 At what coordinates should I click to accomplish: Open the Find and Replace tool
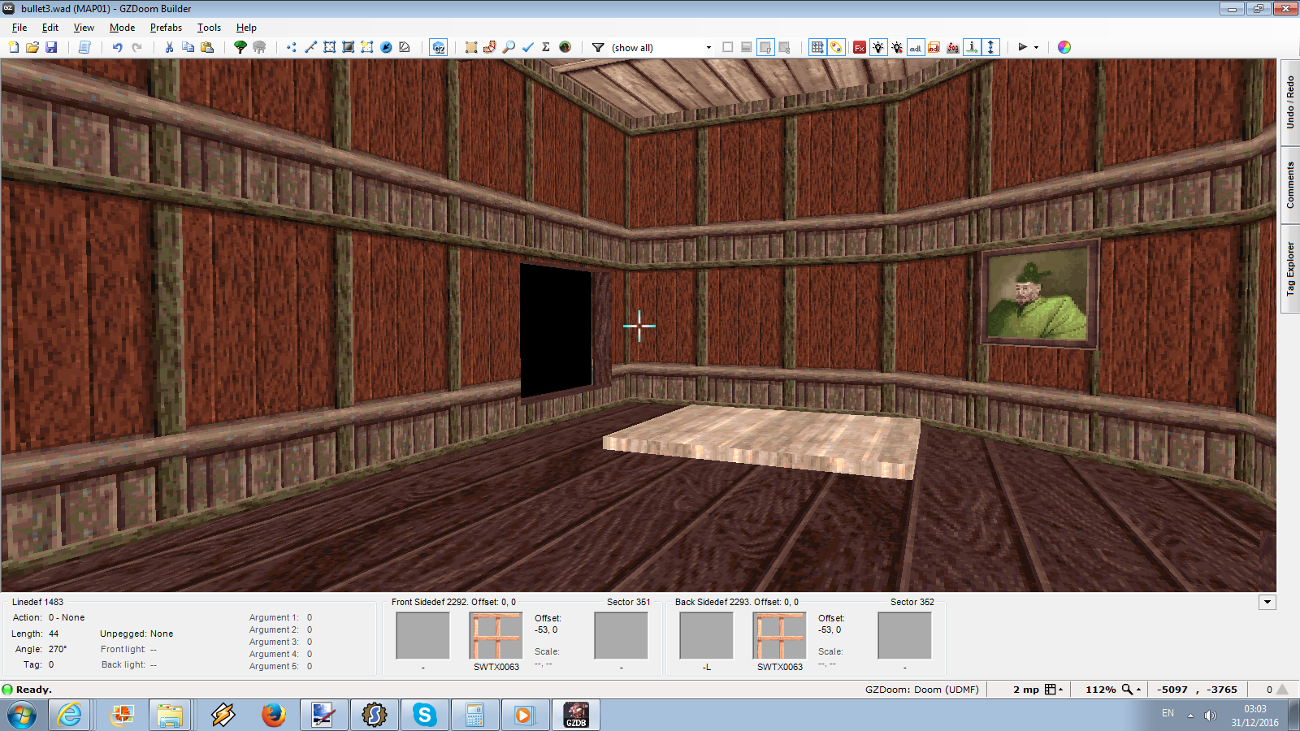509,47
